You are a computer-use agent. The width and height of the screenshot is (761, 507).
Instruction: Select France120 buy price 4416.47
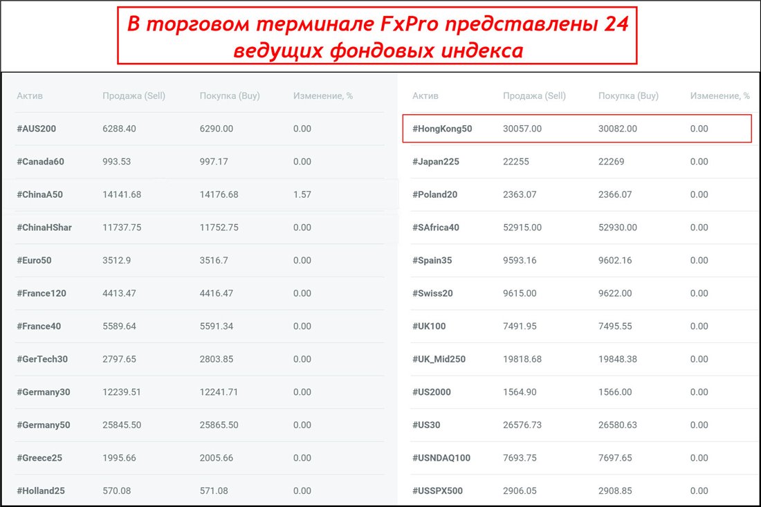point(216,293)
